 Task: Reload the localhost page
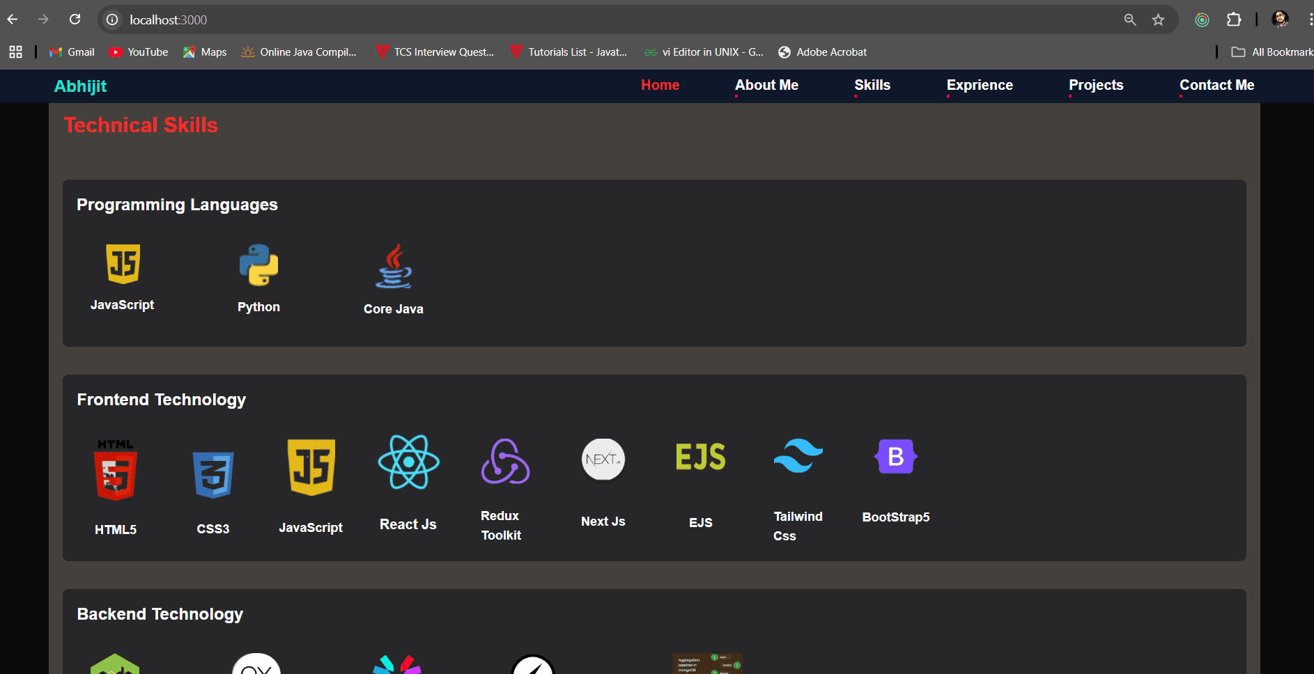pos(75,19)
